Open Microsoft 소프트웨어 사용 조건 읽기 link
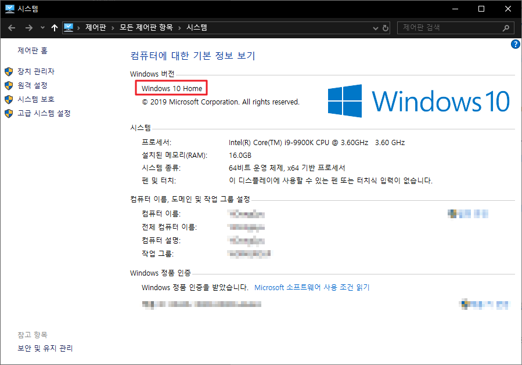This screenshot has height=365, width=522. tap(312, 287)
